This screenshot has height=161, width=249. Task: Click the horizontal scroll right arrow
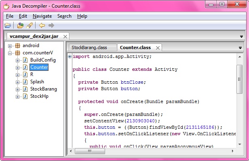(x=233, y=151)
